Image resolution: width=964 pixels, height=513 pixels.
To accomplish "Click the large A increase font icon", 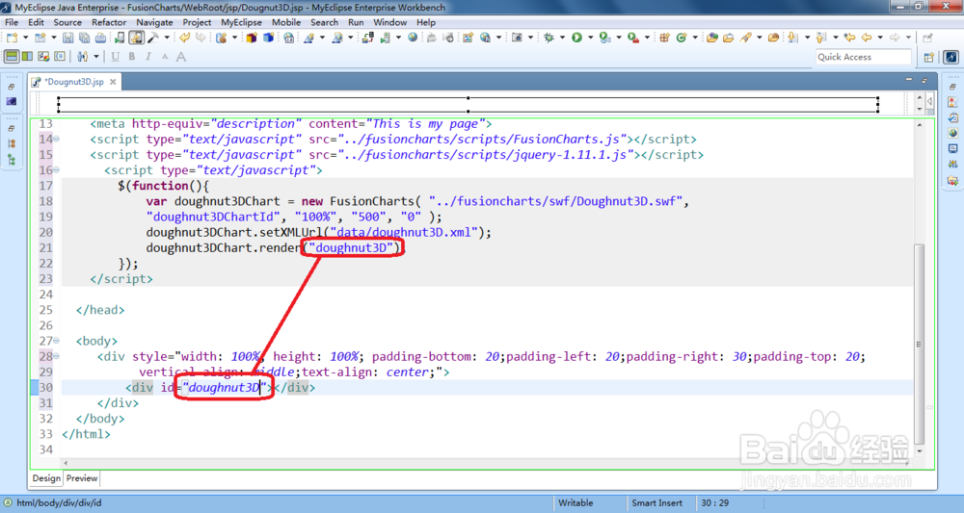I will (181, 57).
